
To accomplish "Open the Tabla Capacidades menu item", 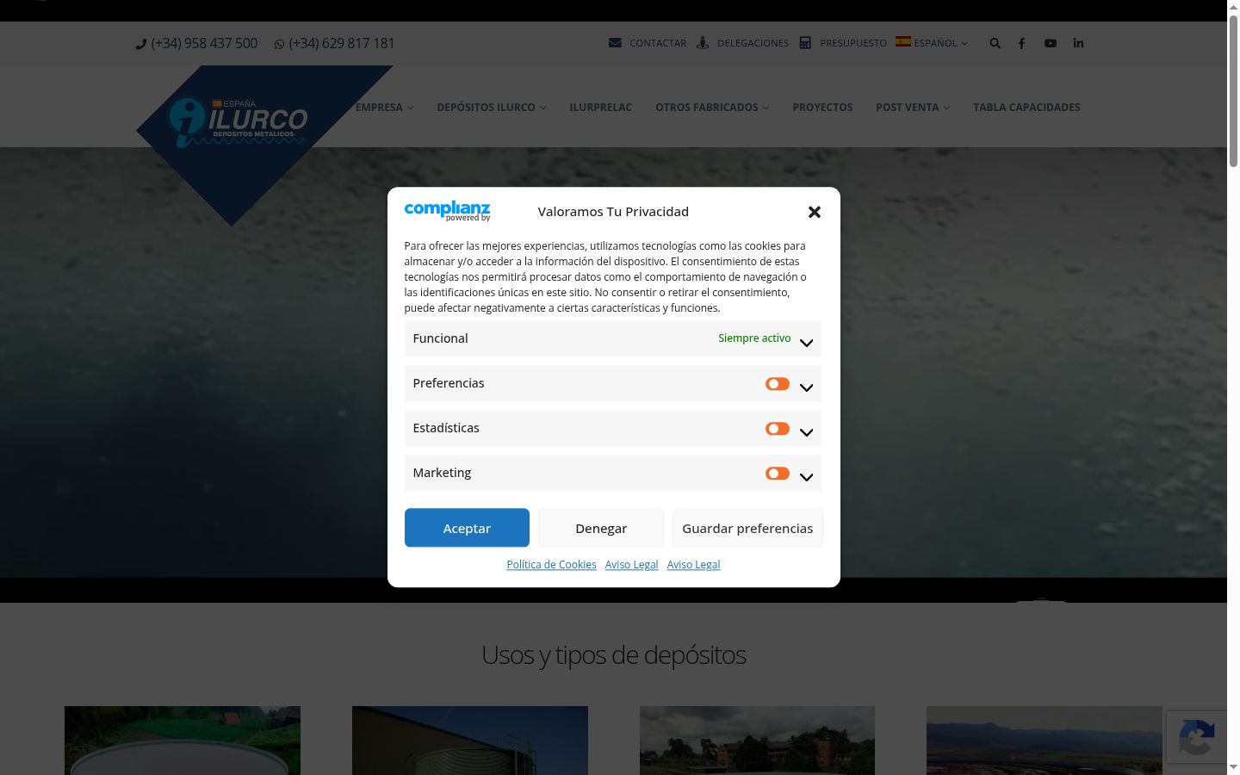I will point(1026,108).
